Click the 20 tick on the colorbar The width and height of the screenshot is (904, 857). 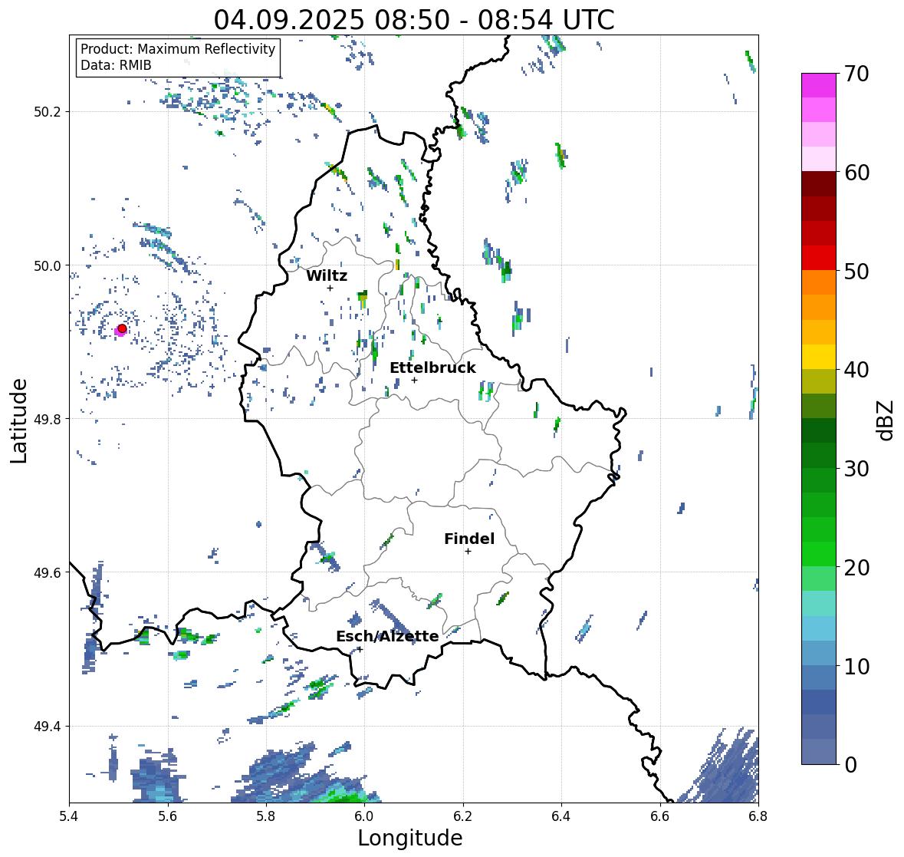pyautogui.click(x=856, y=568)
